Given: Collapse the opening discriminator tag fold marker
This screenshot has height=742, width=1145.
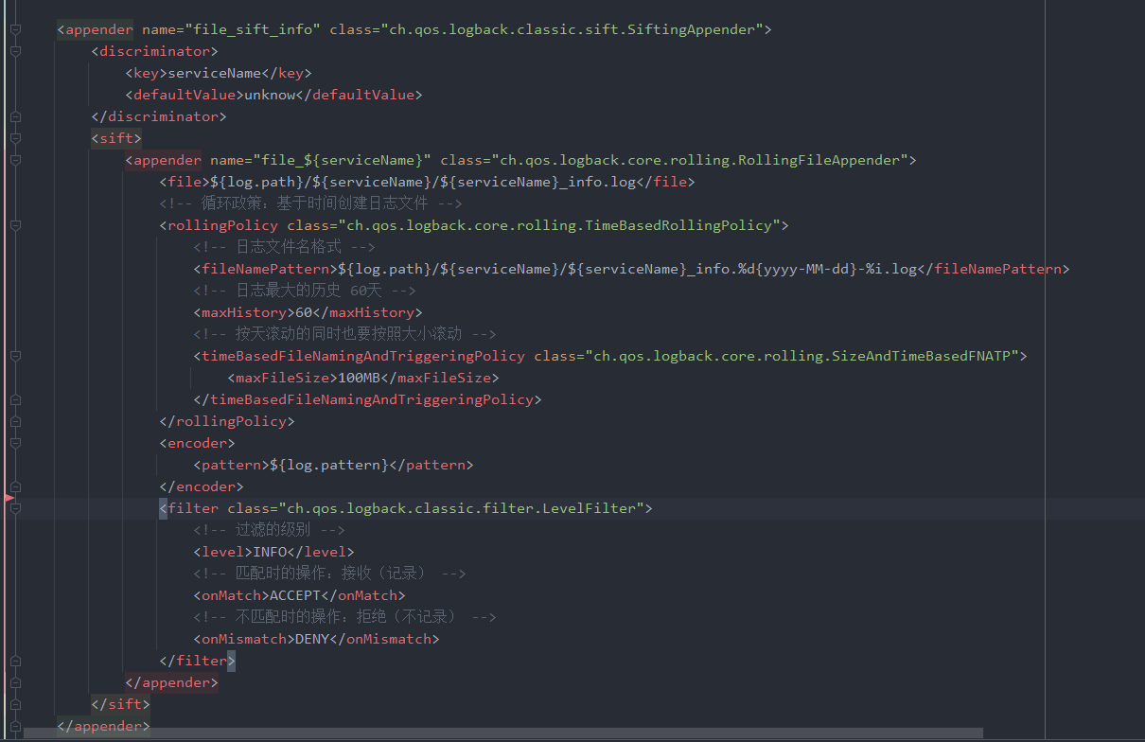Looking at the screenshot, I should coord(15,51).
